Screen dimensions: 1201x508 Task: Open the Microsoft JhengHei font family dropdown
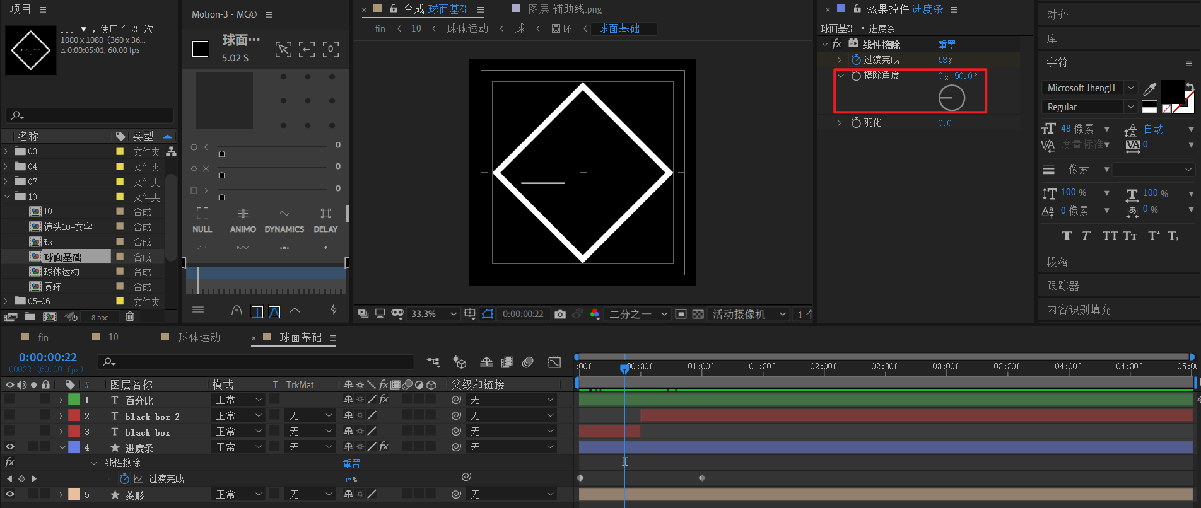point(1090,88)
